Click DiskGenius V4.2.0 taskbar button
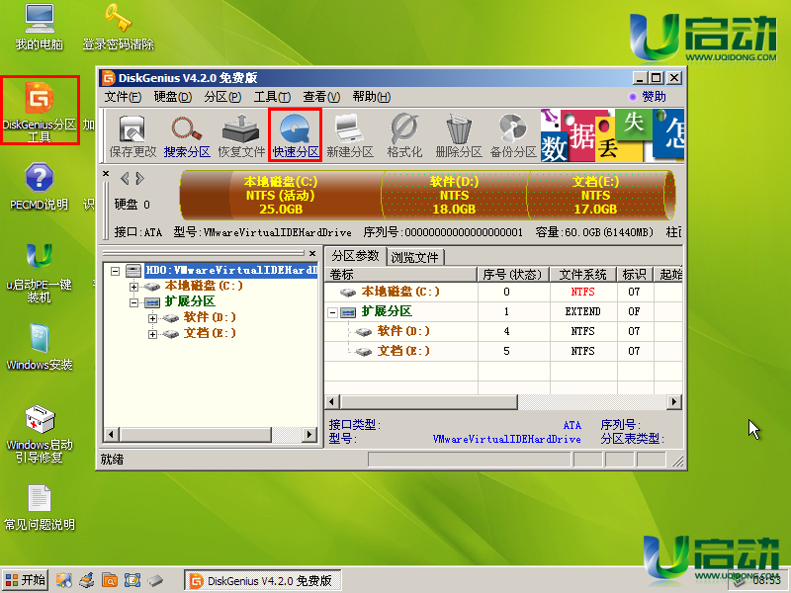Screen dimensions: 791x593 pos(262,580)
